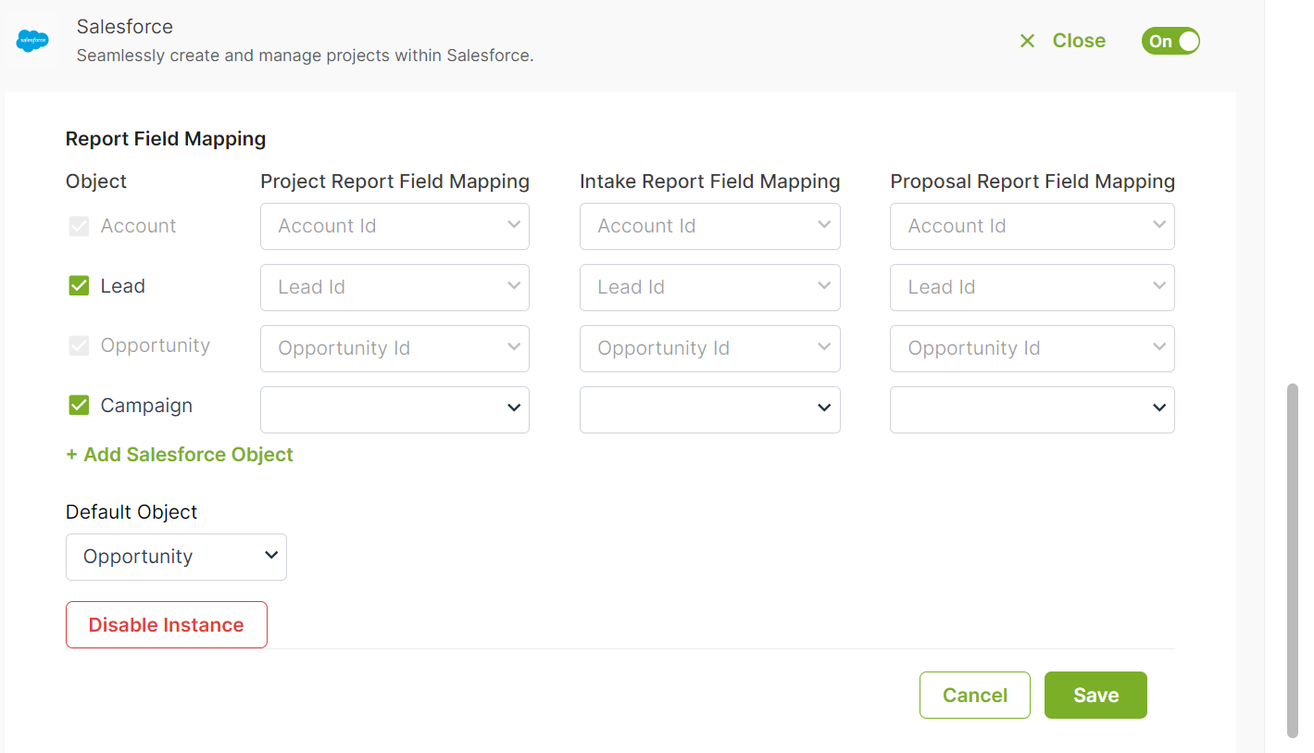
Task: Open Opportunity Id dropdown under Intake Report
Action: [710, 348]
